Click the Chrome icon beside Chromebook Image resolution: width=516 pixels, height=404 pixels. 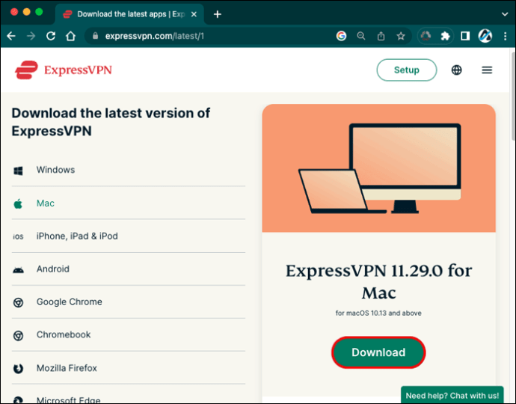[x=18, y=335]
